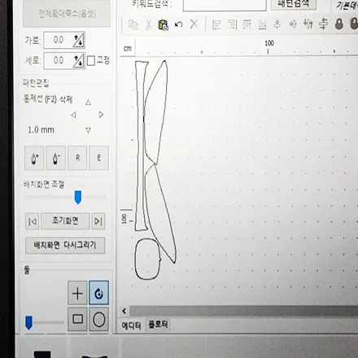The image size is (358, 358).
Task: Click the 패턴검색 button
Action: [294, 4]
